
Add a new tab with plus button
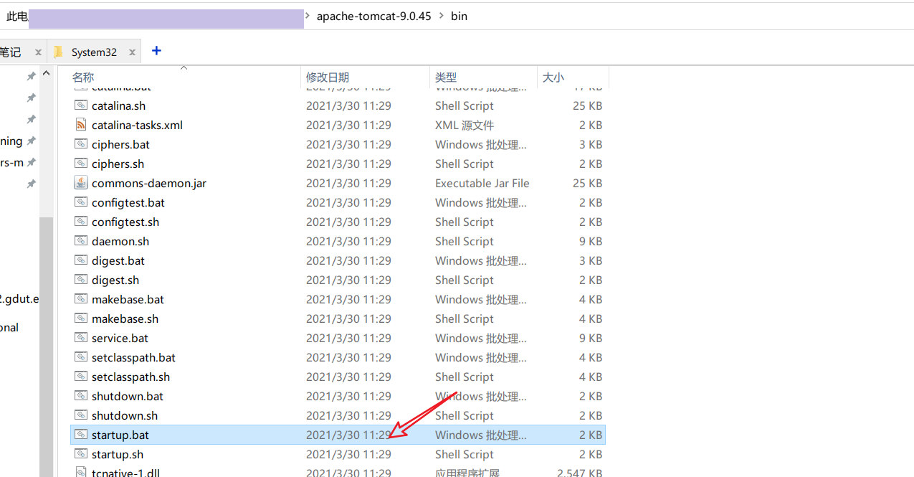pos(156,51)
